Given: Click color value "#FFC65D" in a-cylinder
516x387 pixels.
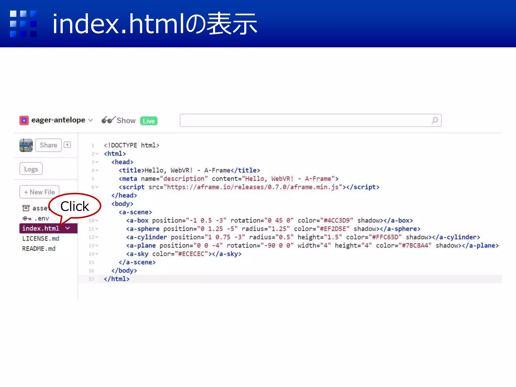Looking at the screenshot, I should (385, 237).
